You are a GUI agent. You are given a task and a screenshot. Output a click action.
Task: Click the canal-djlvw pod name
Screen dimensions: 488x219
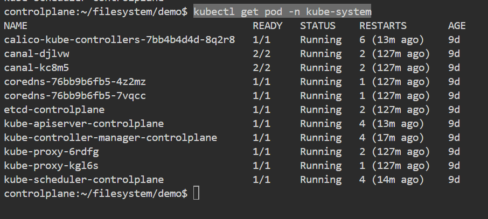(37, 53)
